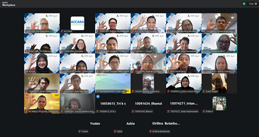This screenshot has width=259, height=137.
Task: Click muted mic icon beside Triyadi's name
Action: click(x=133, y=51)
